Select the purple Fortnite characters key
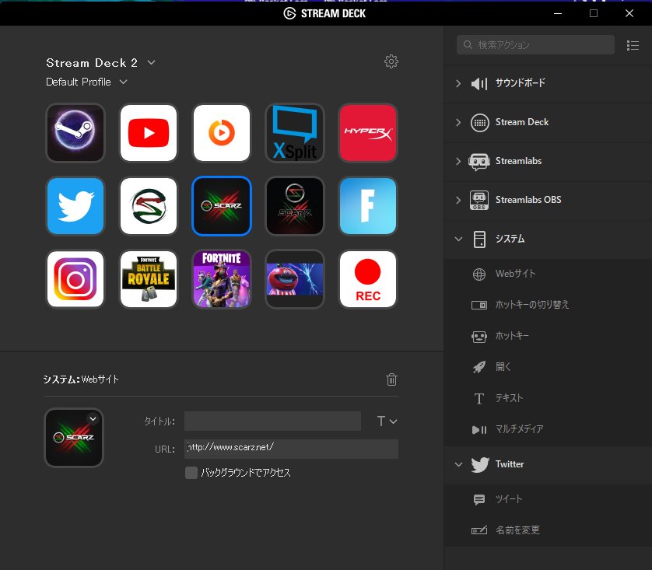652x570 pixels. 222,278
